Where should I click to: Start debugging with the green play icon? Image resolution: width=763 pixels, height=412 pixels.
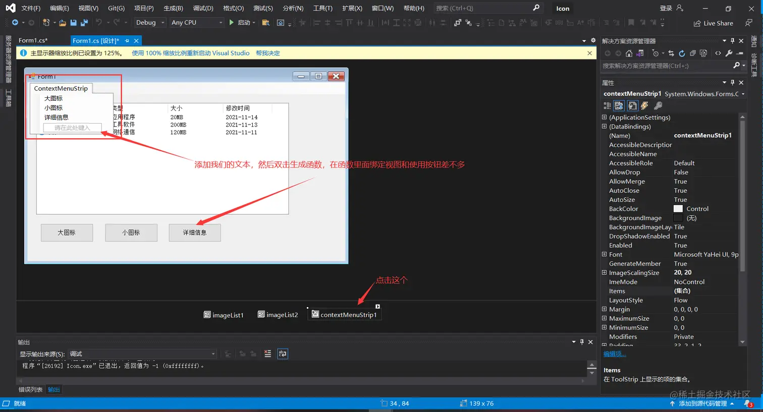point(232,23)
